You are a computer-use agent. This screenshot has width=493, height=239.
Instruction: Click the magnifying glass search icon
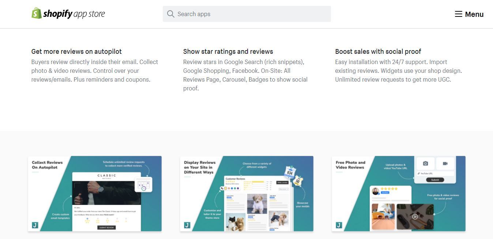pos(170,14)
